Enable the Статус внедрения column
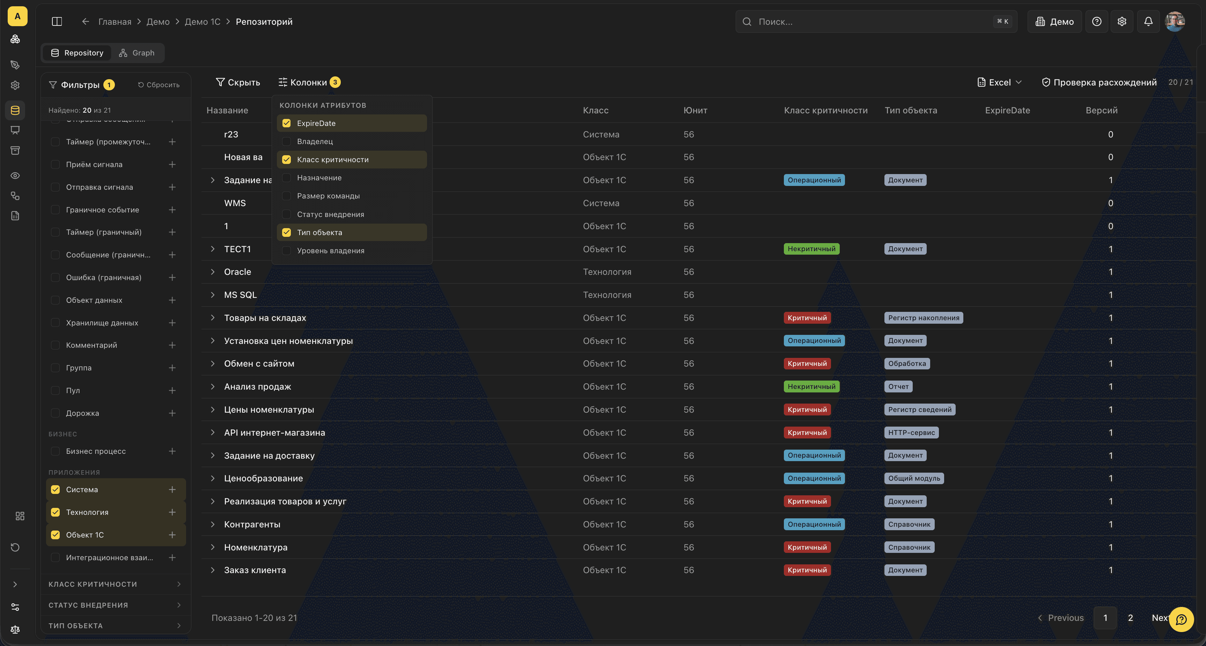The width and height of the screenshot is (1206, 646). click(287, 214)
